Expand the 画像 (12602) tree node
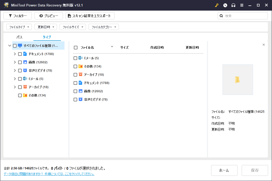The image size is (272, 181). (15, 62)
